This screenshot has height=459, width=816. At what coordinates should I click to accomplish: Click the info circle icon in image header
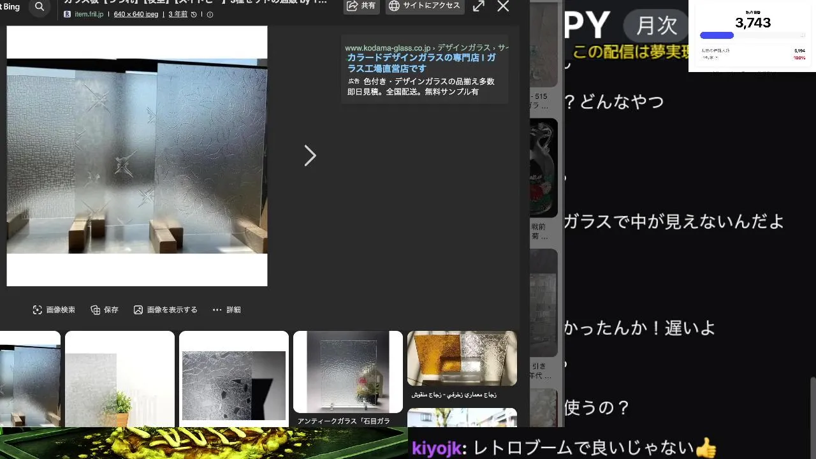click(x=210, y=14)
